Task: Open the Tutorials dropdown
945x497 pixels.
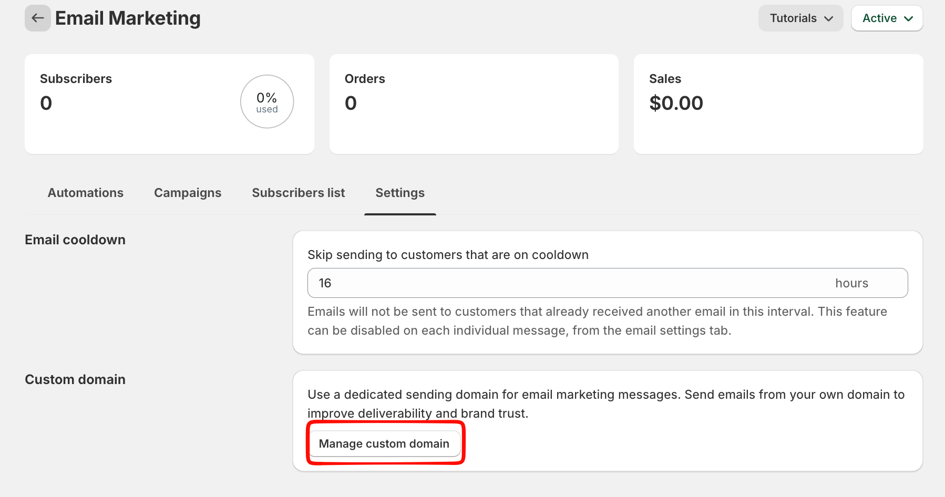Action: [800, 18]
